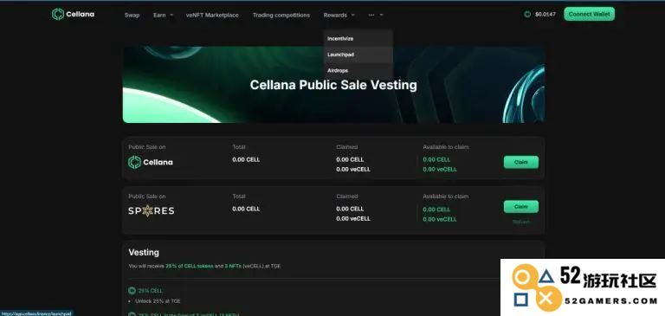Click the Cellana logo in public sale row
The width and height of the screenshot is (665, 316).
click(151, 162)
